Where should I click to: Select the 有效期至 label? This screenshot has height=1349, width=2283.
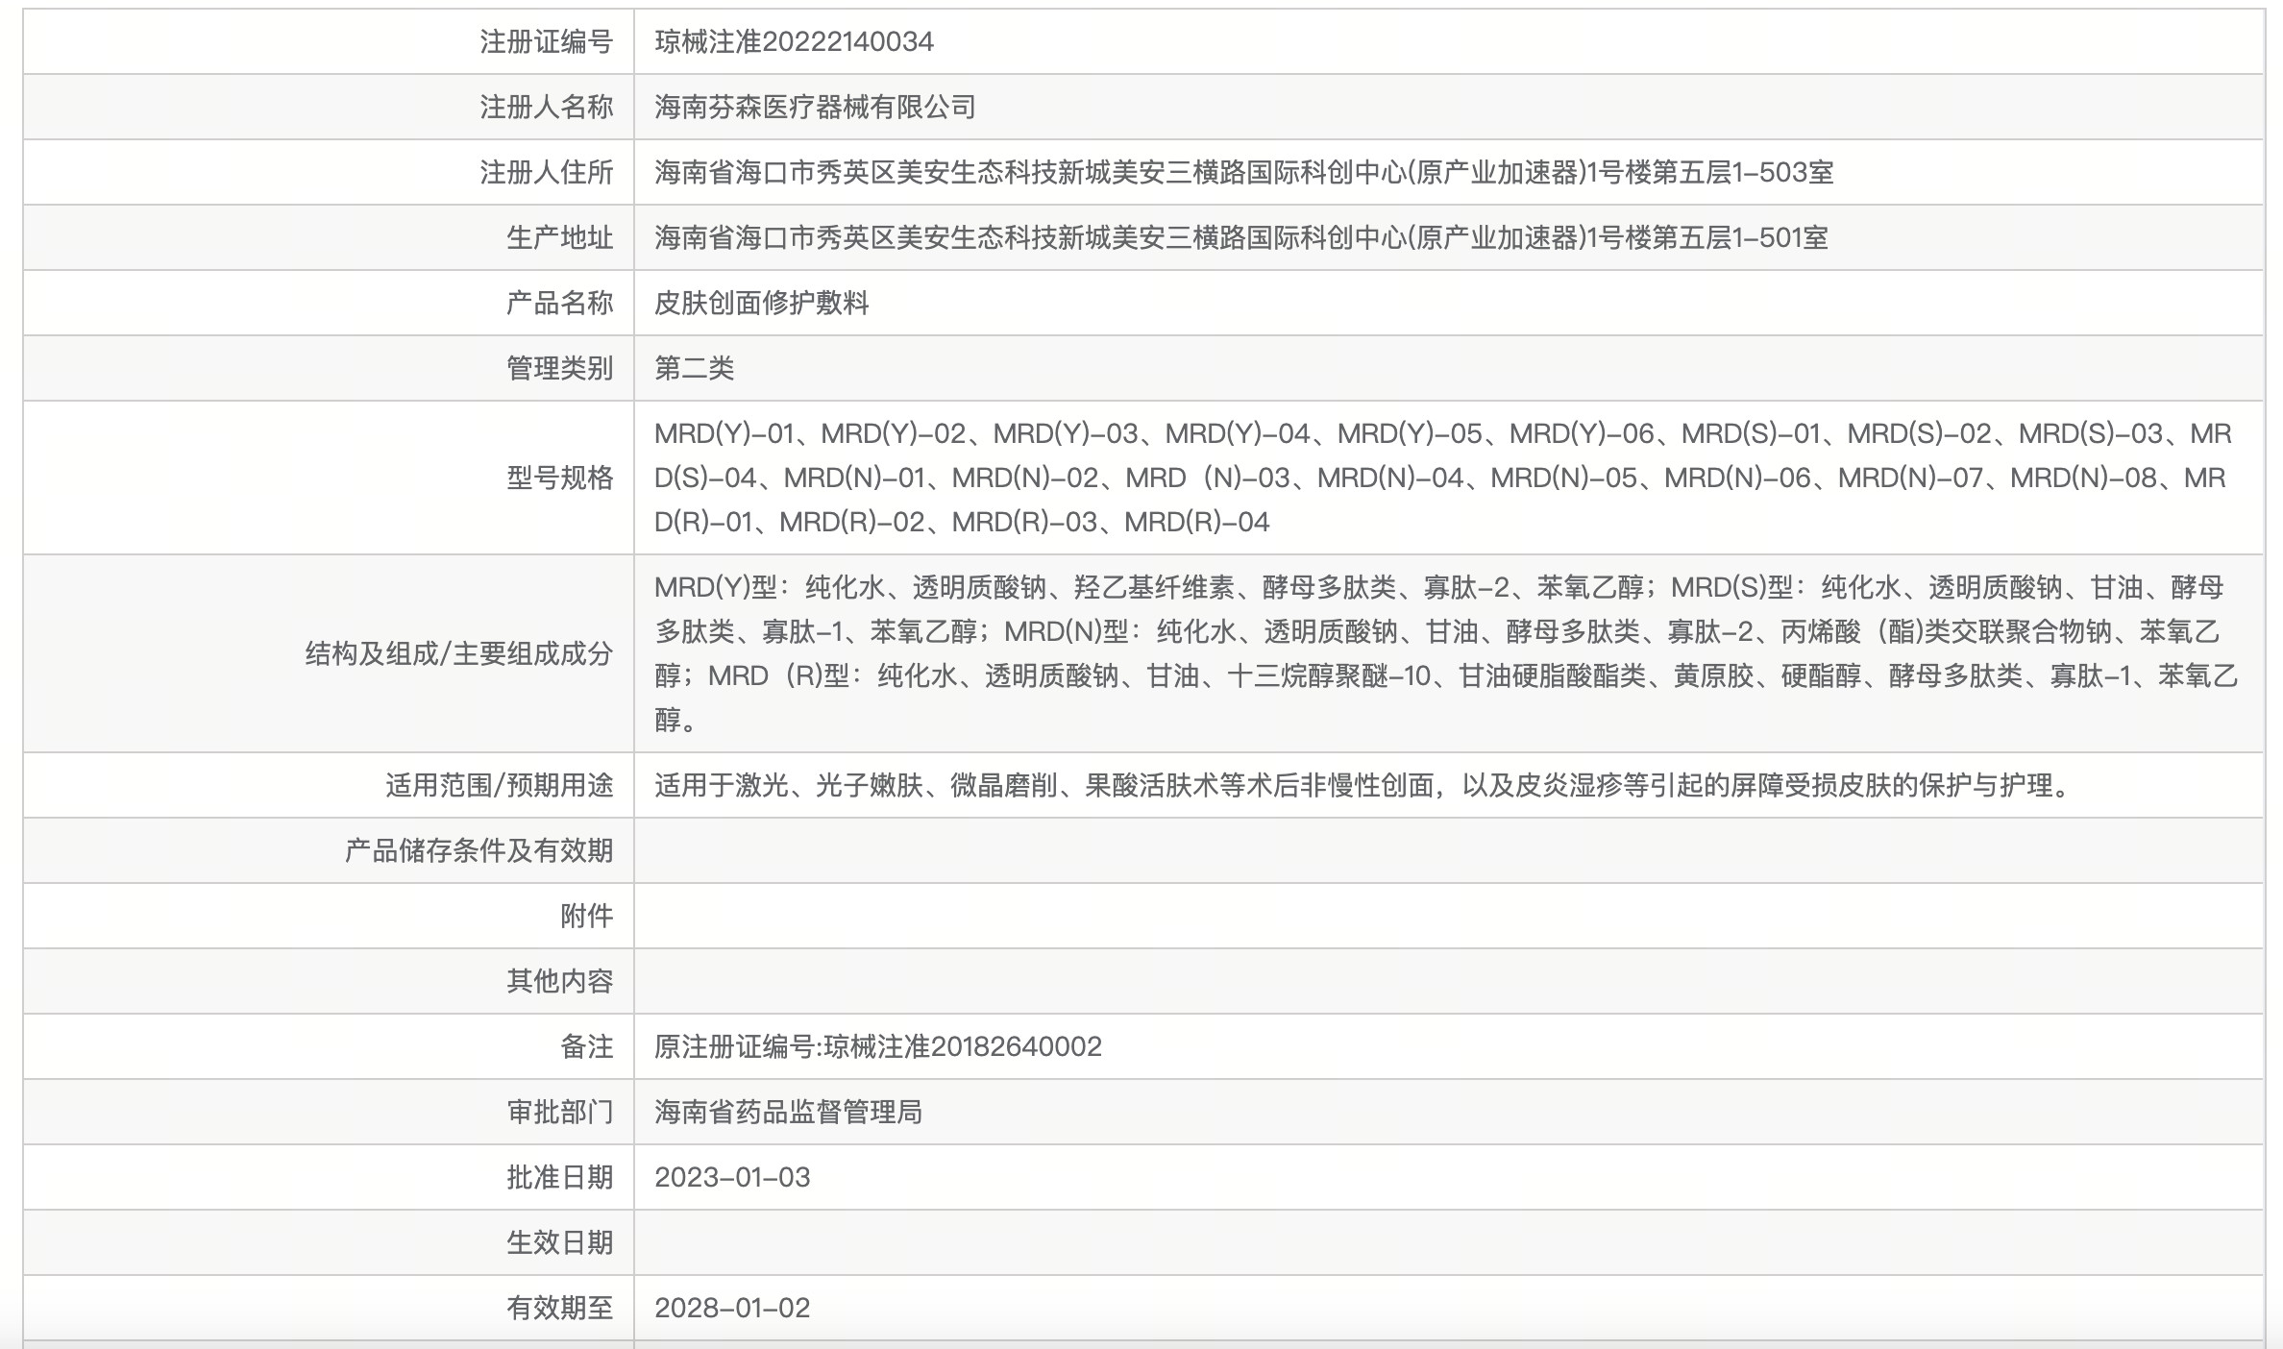coord(559,1308)
